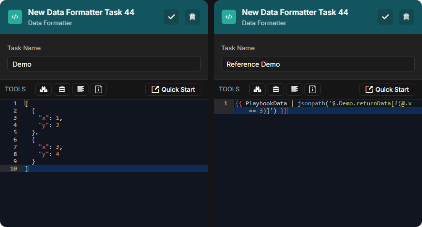Open the info tool in Reference Demo panel
422x227 pixels.
(313, 89)
